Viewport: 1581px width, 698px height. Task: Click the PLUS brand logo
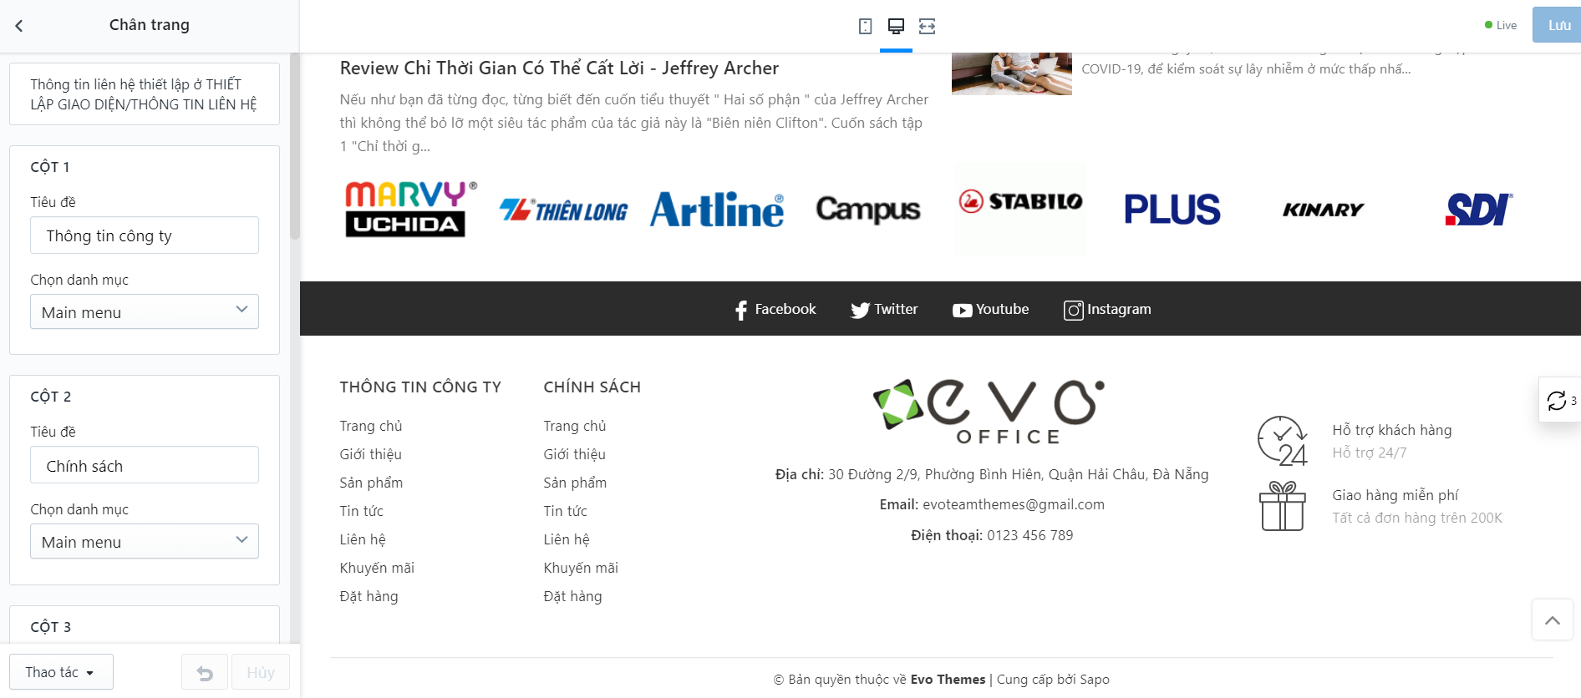tap(1172, 210)
